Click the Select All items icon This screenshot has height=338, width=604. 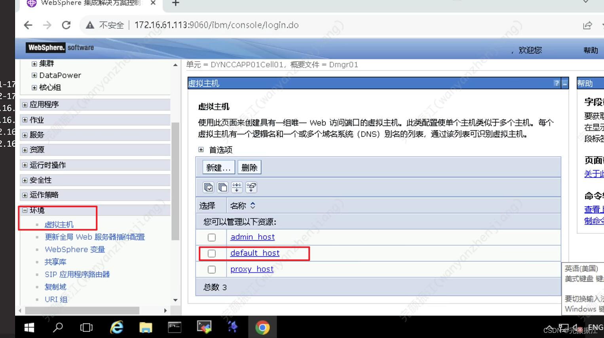[x=209, y=187]
